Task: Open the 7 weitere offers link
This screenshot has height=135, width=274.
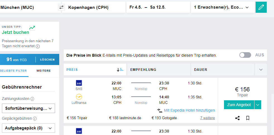Action: [208, 118]
